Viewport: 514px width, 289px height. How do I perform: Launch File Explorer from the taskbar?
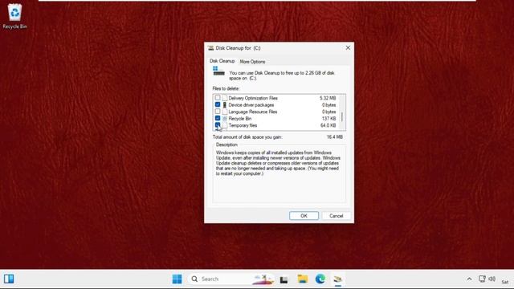pos(303,279)
